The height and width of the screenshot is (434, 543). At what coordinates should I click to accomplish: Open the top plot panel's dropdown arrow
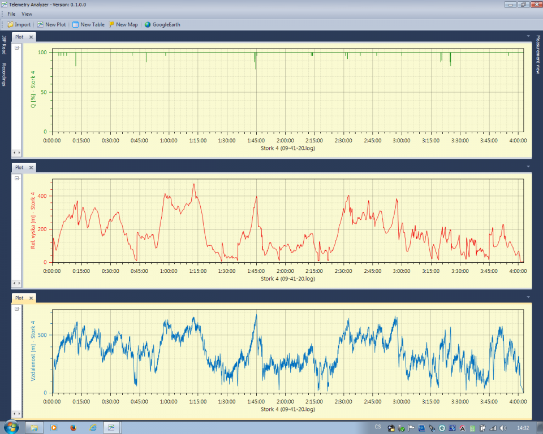(528, 37)
